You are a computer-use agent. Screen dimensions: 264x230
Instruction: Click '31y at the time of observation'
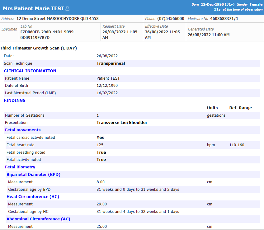click(x=238, y=9)
